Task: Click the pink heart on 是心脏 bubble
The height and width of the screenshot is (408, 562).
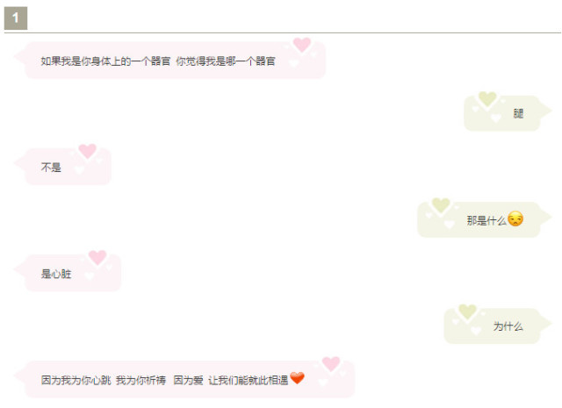Action: [97, 257]
